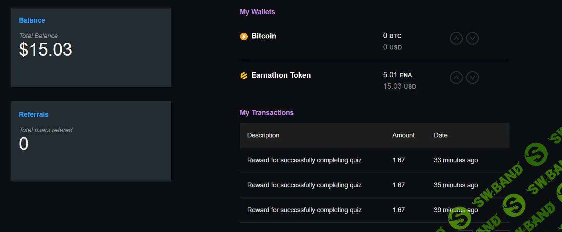Click the Referrals card title
The width and height of the screenshot is (562, 232).
[x=33, y=114]
